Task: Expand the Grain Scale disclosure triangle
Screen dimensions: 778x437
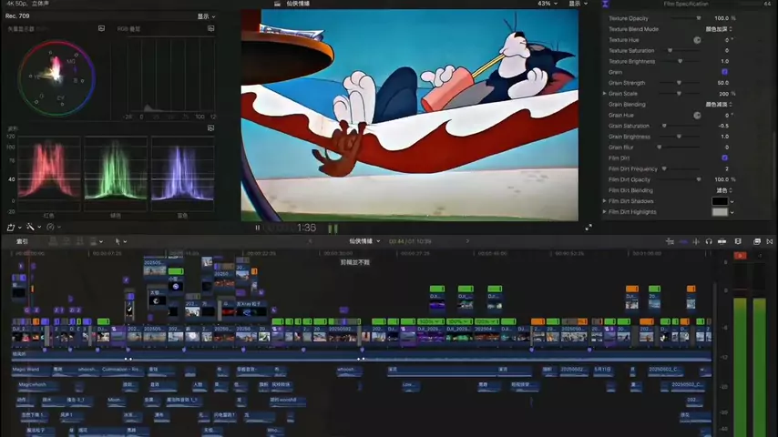Action: point(604,94)
